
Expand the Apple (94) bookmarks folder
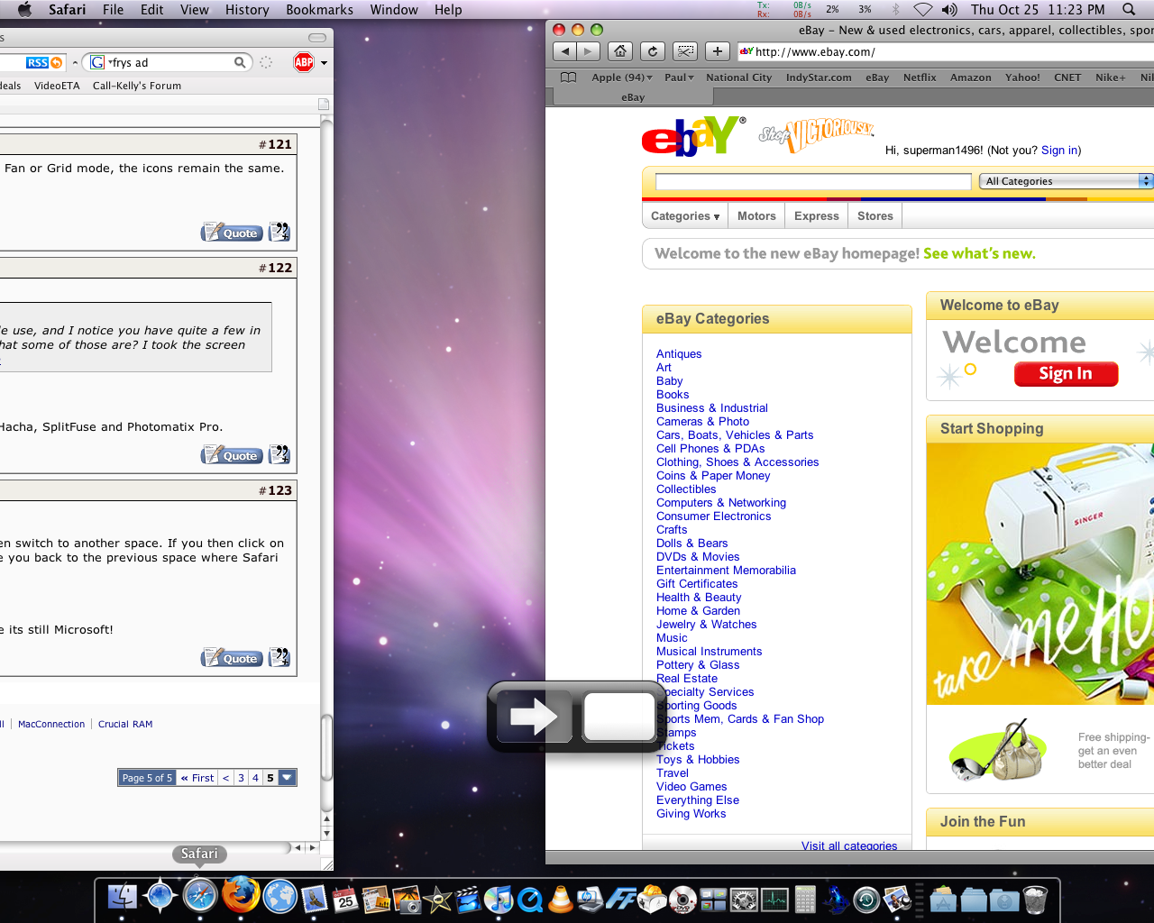pyautogui.click(x=622, y=78)
